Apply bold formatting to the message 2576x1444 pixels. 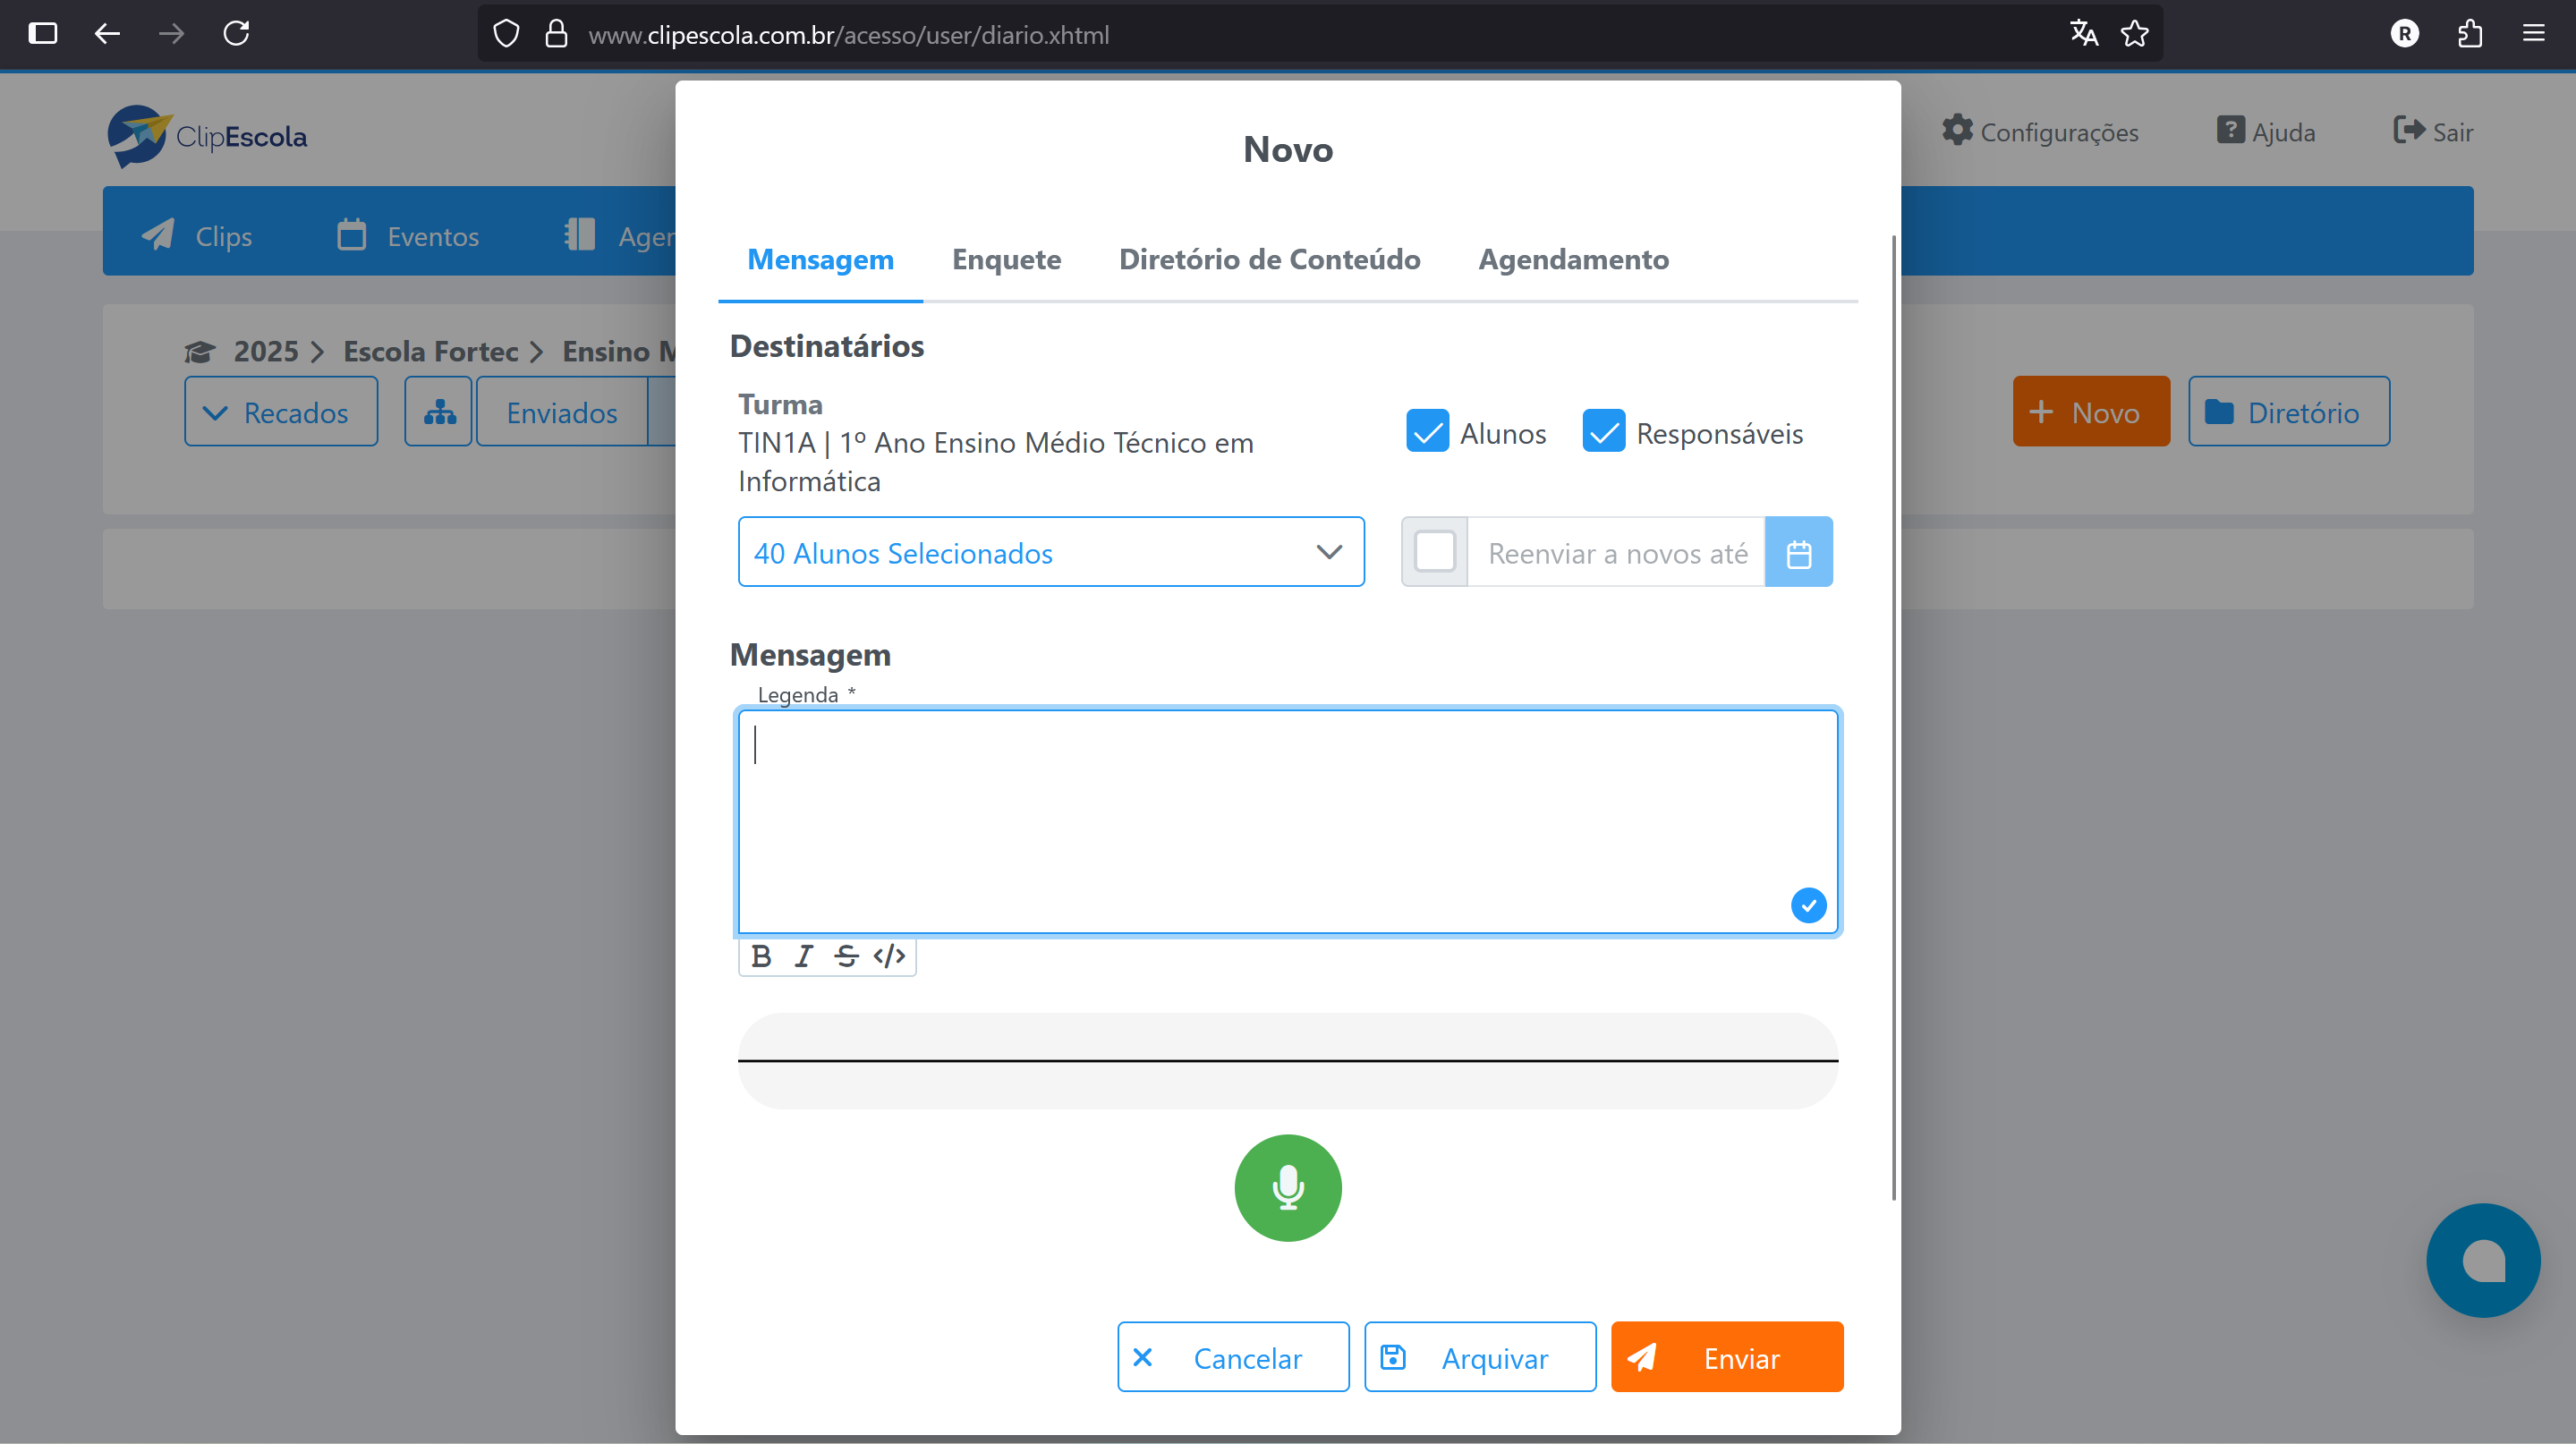coord(761,956)
